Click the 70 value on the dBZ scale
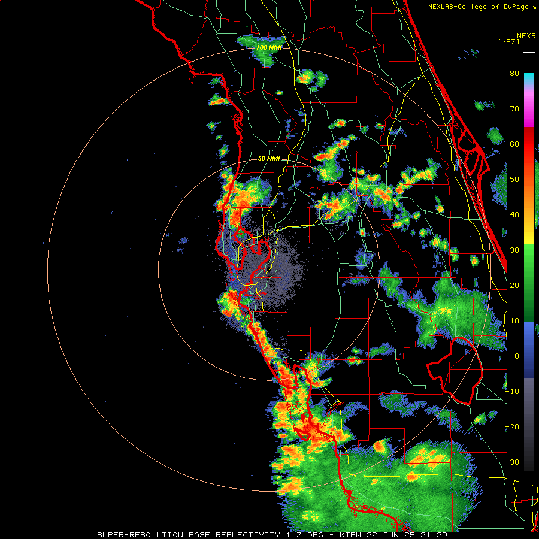This screenshot has width=539, height=539. tap(514, 108)
